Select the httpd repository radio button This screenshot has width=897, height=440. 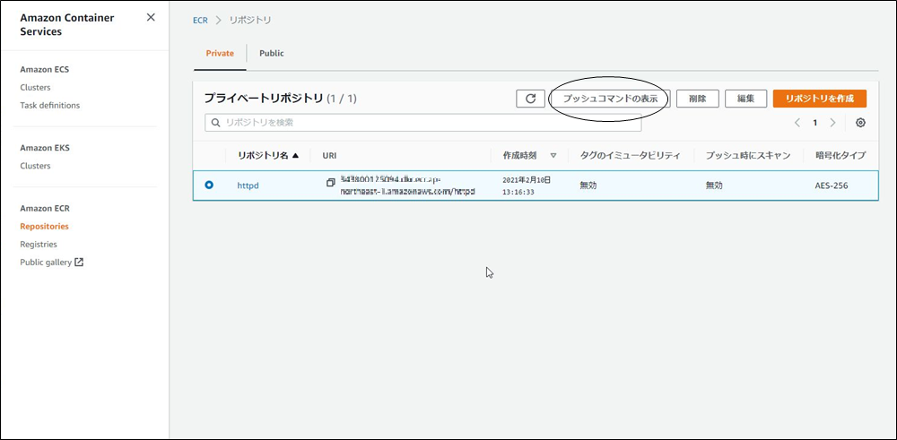(209, 185)
